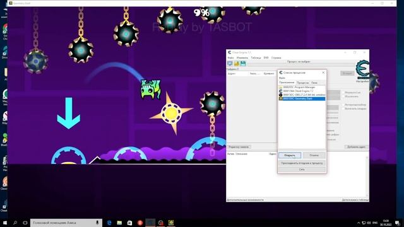Enable the Антирандомайзер checkbox

pyautogui.click(x=343, y=105)
